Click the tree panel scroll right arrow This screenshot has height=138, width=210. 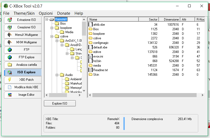click(x=80, y=95)
